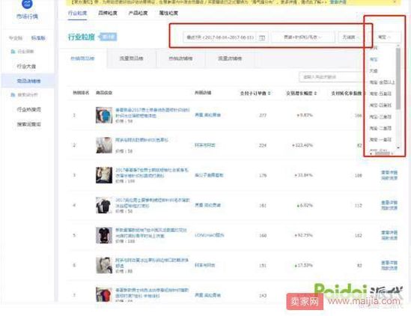
Task: Switch to the 属性粒度 tab
Action: 168,13
